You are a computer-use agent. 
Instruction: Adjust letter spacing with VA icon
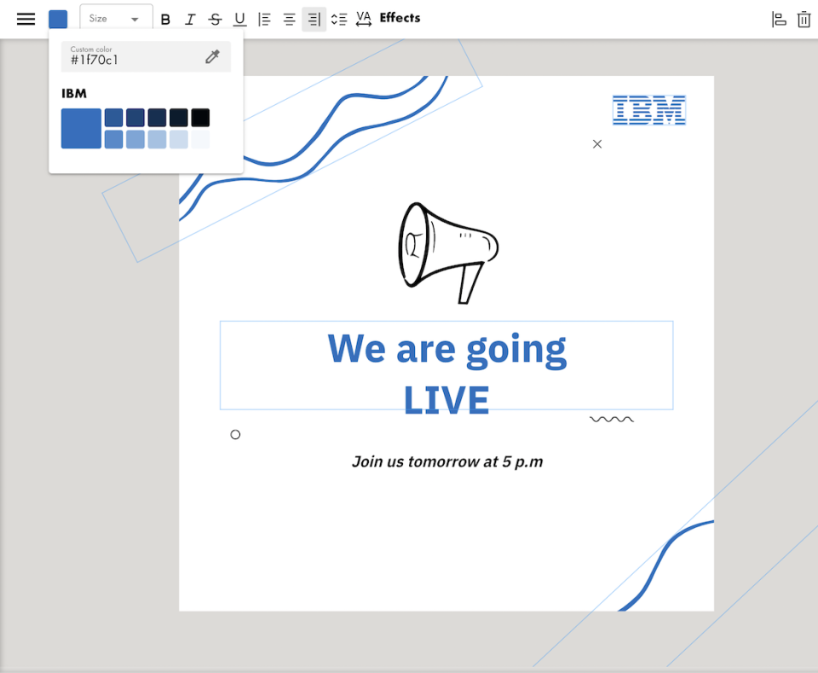coord(364,19)
